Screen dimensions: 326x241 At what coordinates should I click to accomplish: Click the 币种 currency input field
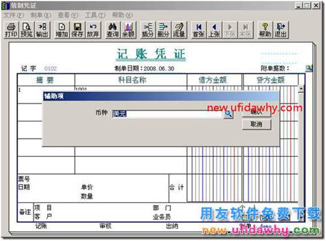(168, 114)
